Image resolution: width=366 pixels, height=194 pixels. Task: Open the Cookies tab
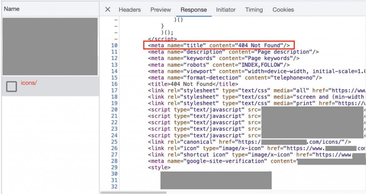pyautogui.click(x=283, y=10)
